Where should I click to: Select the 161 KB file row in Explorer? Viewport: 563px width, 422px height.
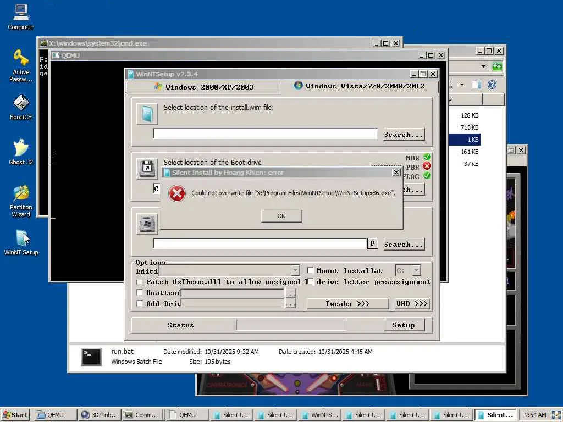464,152
